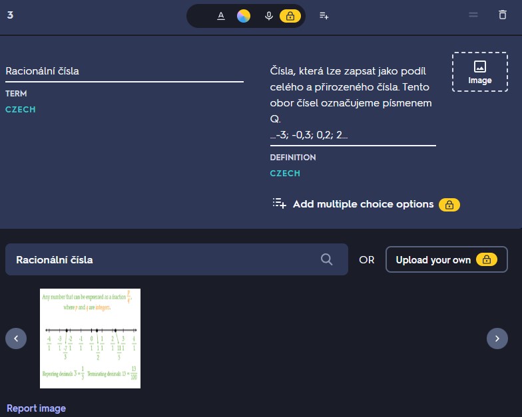Click the Upload your own button
522x417 pixels.
click(446, 259)
